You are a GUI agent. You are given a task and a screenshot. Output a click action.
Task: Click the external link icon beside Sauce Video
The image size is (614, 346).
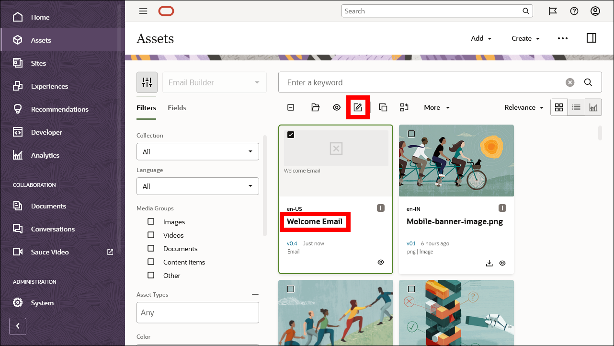tap(110, 252)
